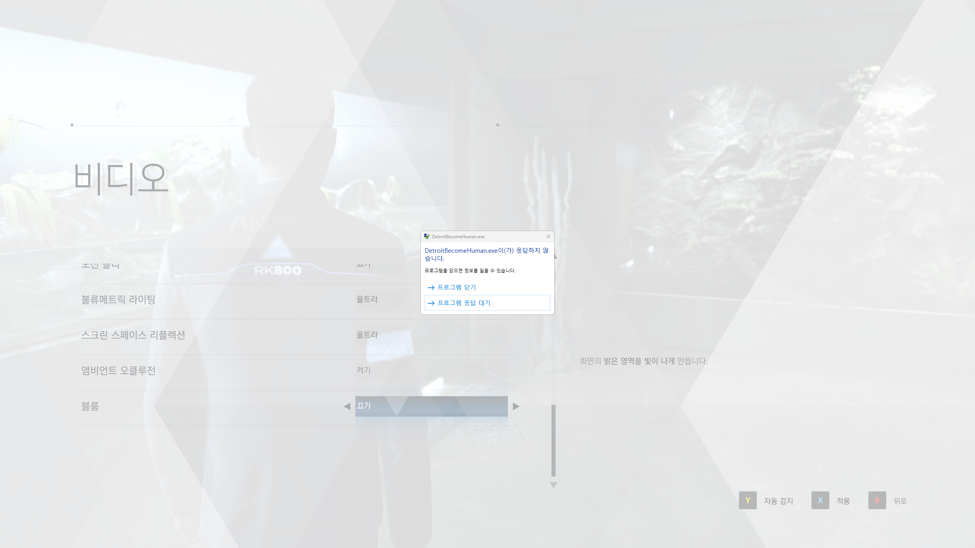Choose 프로그램 닫기 in the dialog
Viewport: 975px width, 548px height.
[456, 287]
